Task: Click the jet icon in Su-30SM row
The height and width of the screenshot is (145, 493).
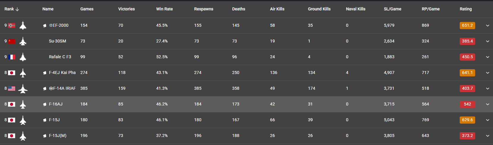Action: [x=23, y=41]
